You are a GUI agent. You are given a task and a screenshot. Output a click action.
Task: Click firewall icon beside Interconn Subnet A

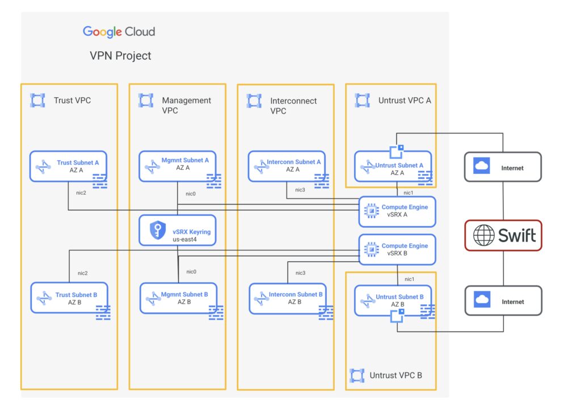click(x=322, y=181)
